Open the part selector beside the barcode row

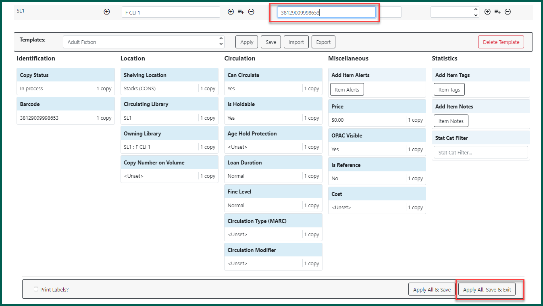click(455, 12)
